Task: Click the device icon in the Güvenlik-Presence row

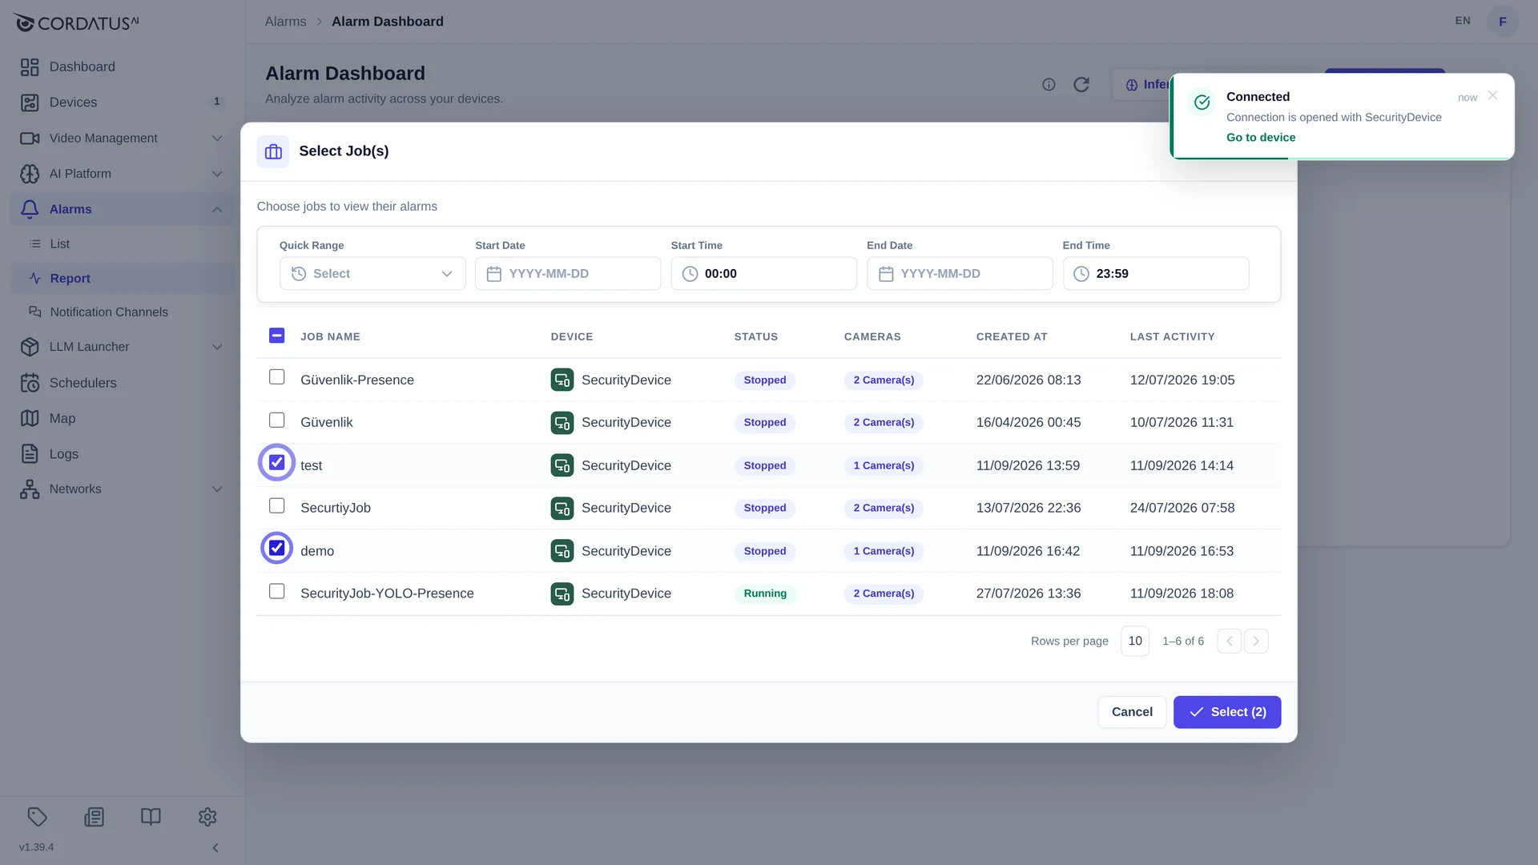Action: coord(562,380)
